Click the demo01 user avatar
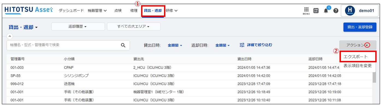381x105 pixels. click(350, 11)
